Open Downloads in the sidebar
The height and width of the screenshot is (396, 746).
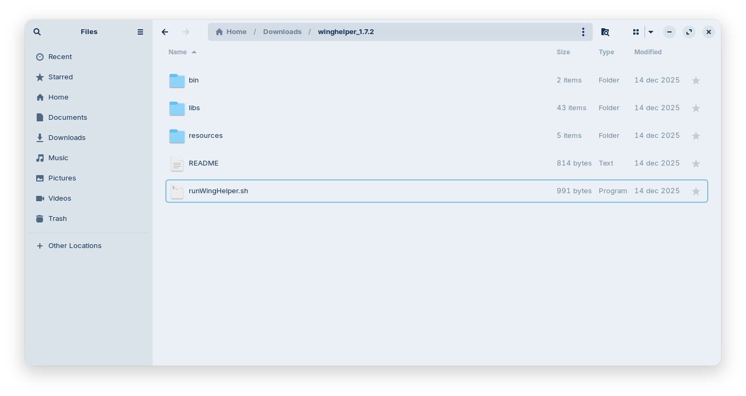click(66, 137)
